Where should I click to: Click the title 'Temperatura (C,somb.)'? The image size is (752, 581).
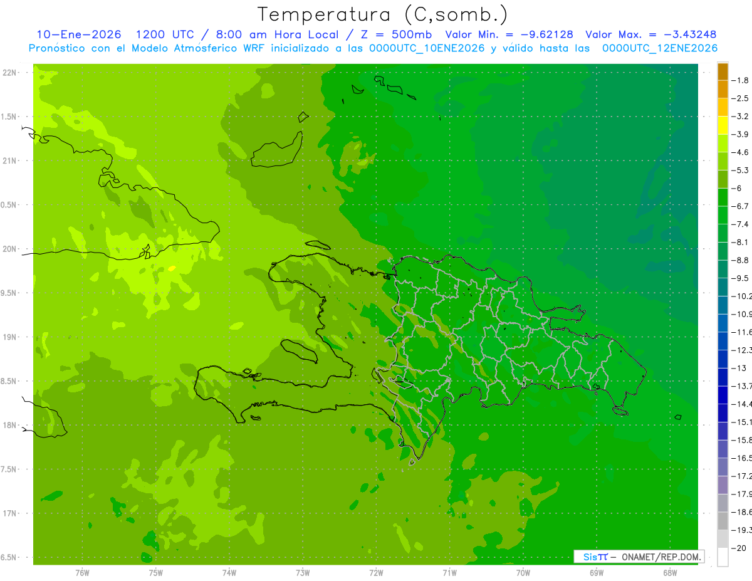click(x=383, y=14)
